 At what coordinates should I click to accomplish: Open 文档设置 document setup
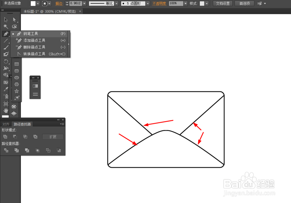(x=223, y=3)
